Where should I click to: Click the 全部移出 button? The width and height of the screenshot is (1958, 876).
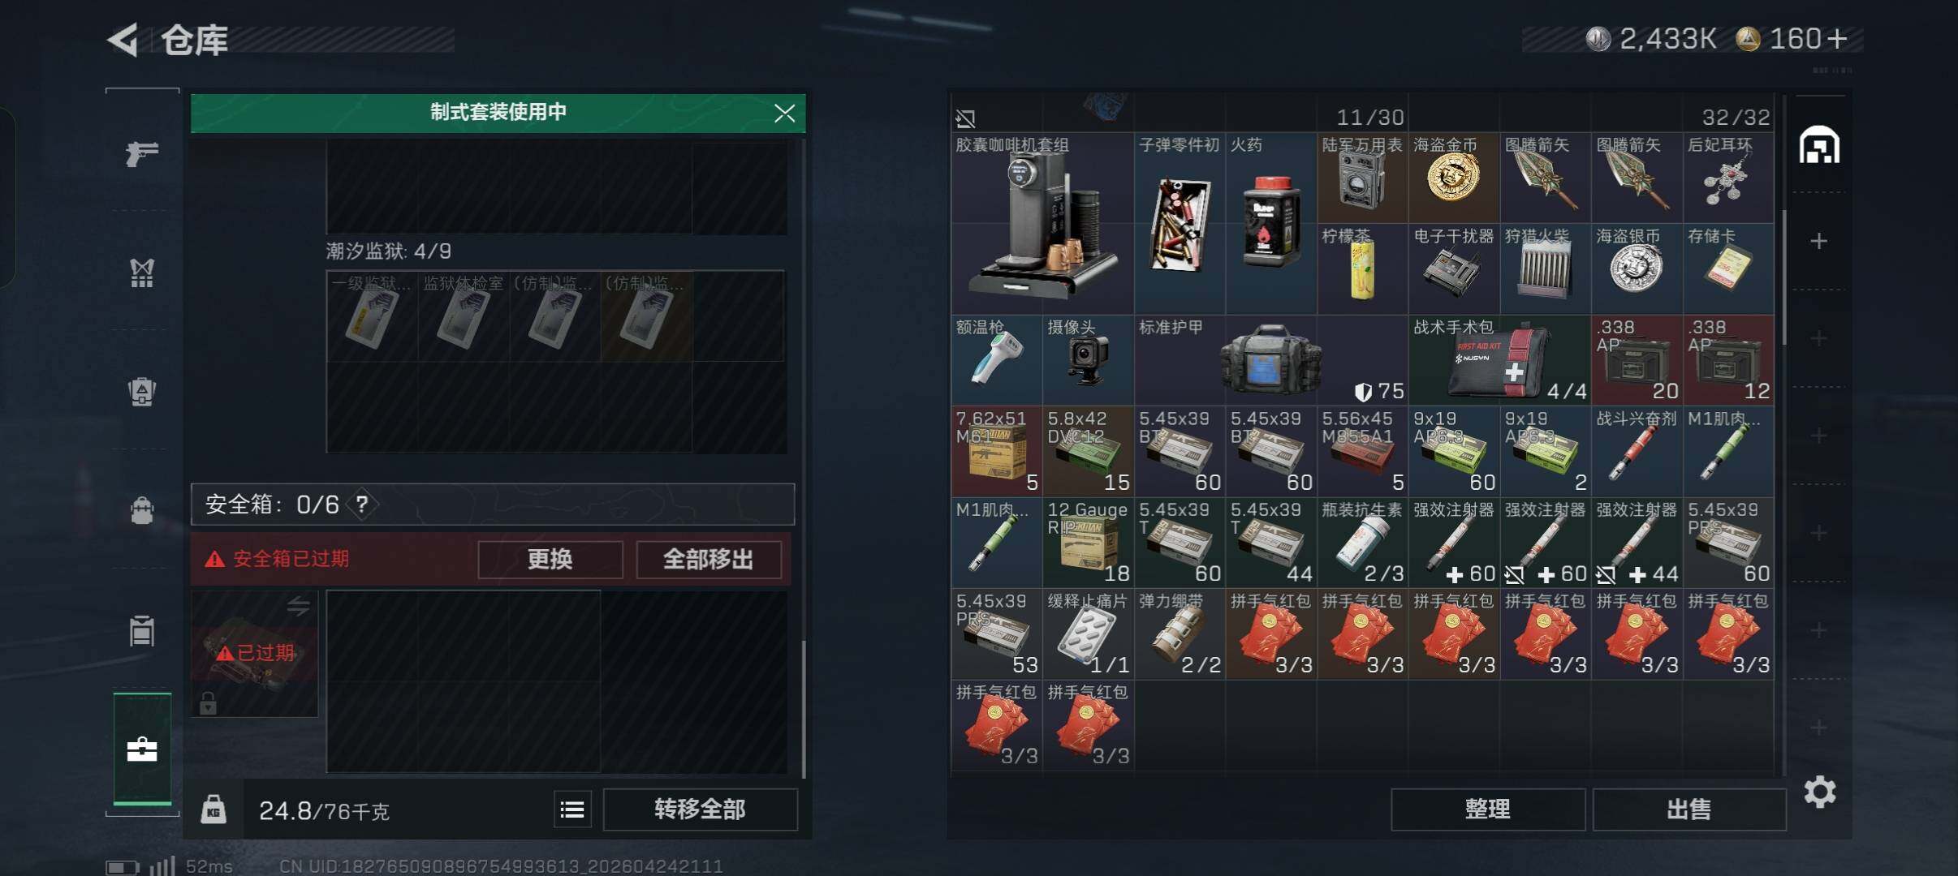[x=709, y=559]
